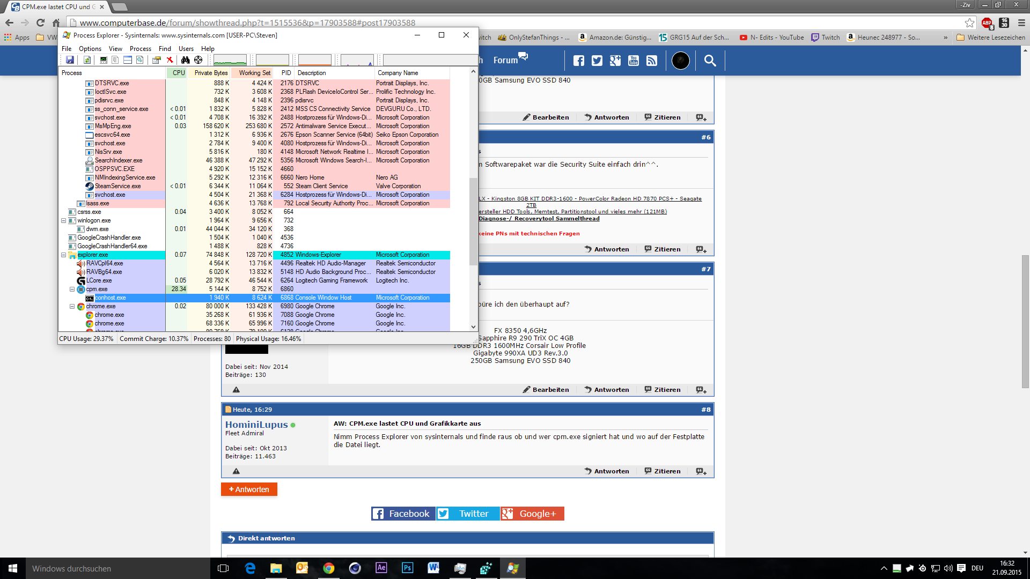The width and height of the screenshot is (1030, 579).
Task: Collapse the explorer.exe process tree
Action: 63,255
